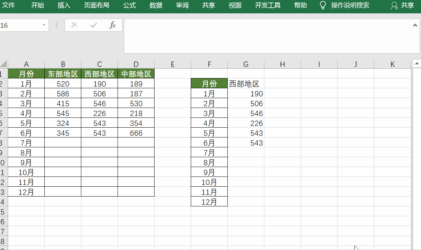Click inside the Name Box field

click(20, 25)
